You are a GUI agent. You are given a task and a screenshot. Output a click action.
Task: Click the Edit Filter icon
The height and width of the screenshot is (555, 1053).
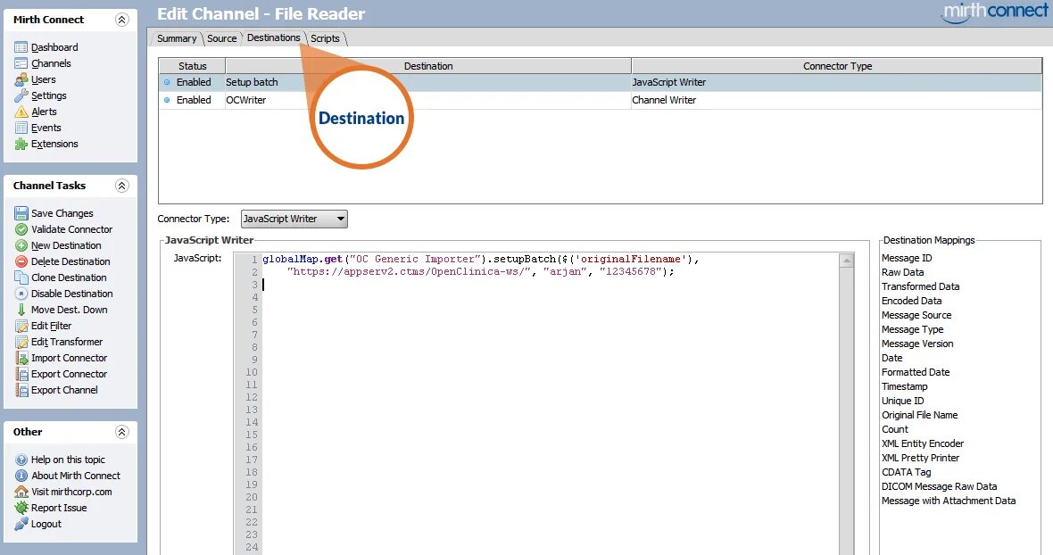[x=21, y=327]
